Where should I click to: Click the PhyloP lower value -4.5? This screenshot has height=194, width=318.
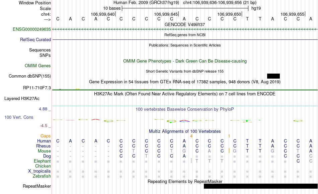click(44, 126)
